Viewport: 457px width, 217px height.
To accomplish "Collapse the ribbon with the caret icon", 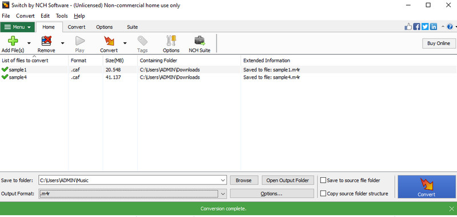I will (443, 27).
